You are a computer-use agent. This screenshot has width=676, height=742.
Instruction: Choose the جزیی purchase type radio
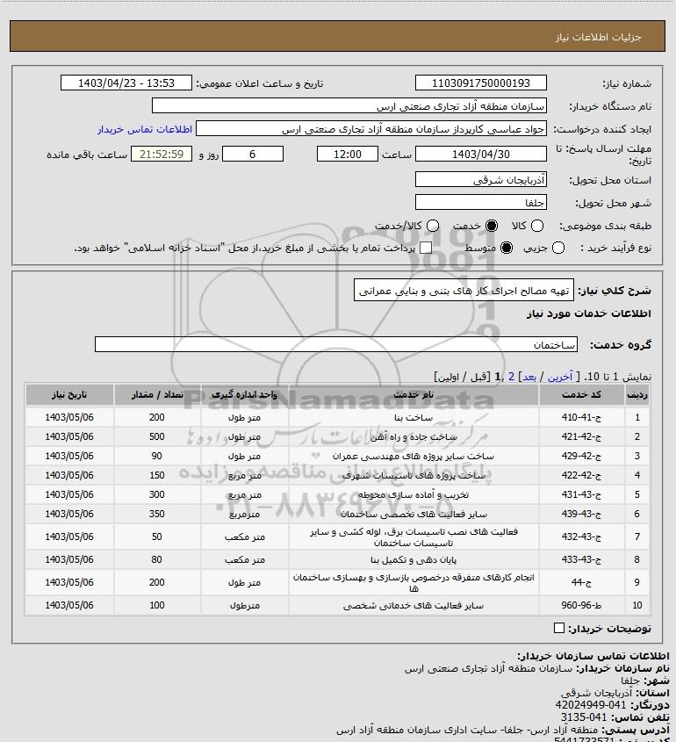click(x=558, y=248)
